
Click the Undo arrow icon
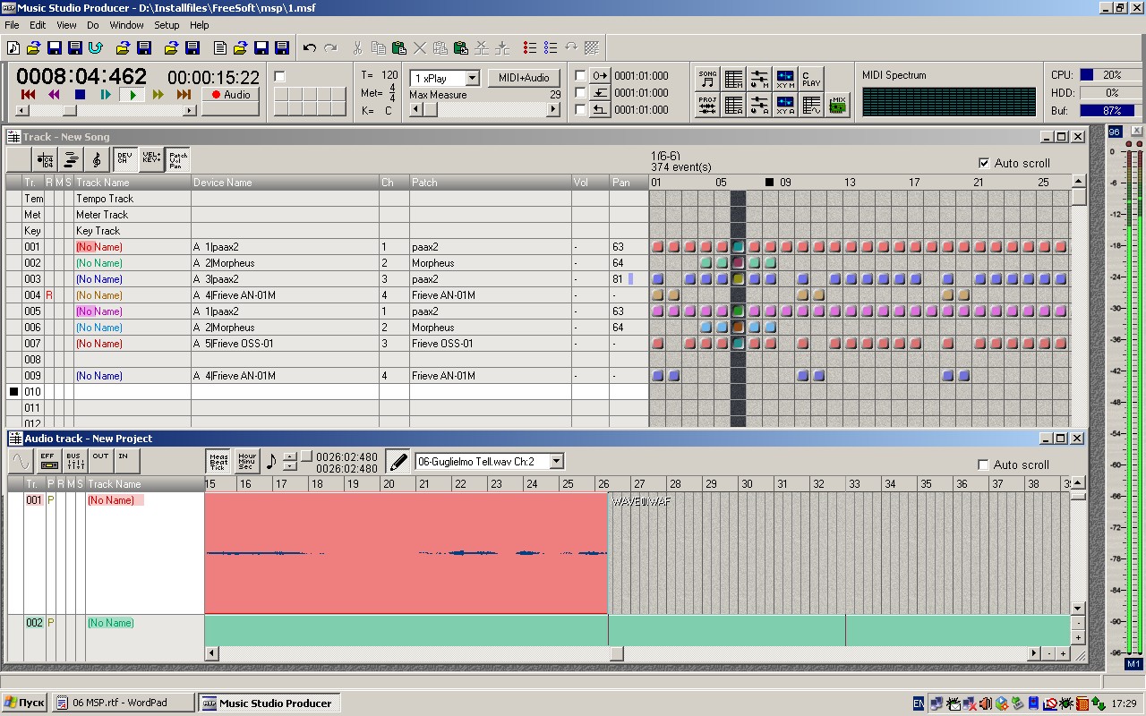310,47
